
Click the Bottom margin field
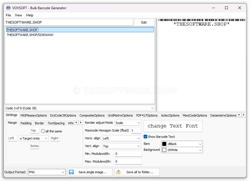point(35,146)
